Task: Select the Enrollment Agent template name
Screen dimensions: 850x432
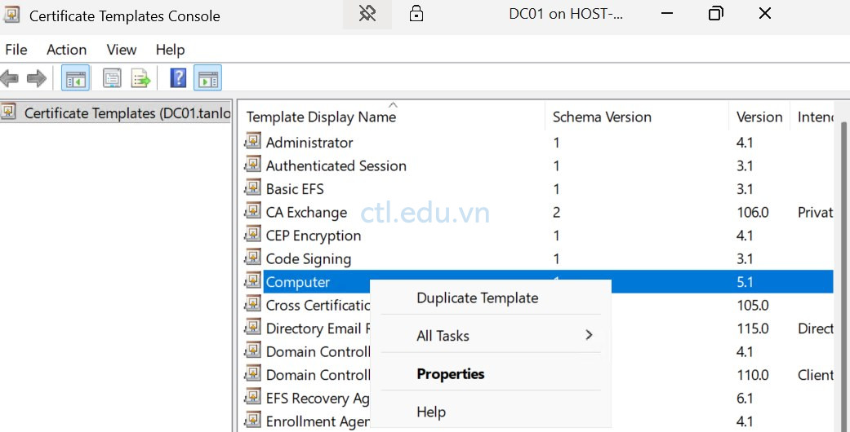Action: tap(318, 422)
